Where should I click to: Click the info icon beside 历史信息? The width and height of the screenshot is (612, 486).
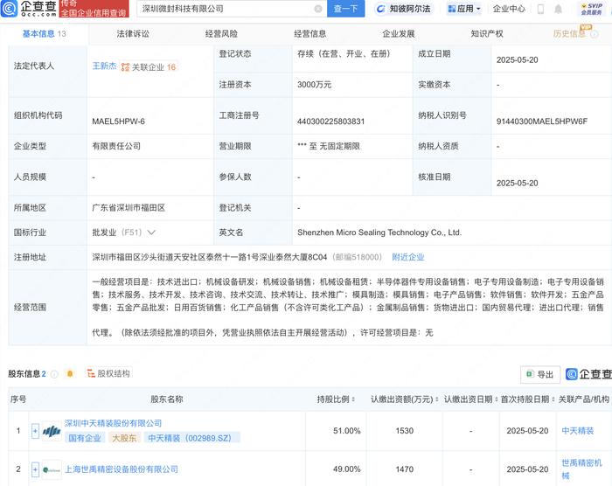pyautogui.click(x=594, y=34)
